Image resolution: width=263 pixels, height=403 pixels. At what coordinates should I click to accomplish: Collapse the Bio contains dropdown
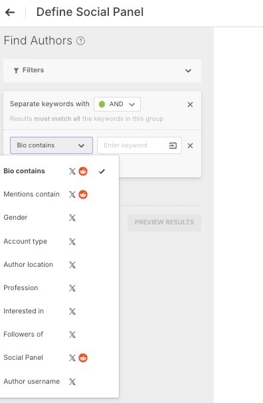51,145
